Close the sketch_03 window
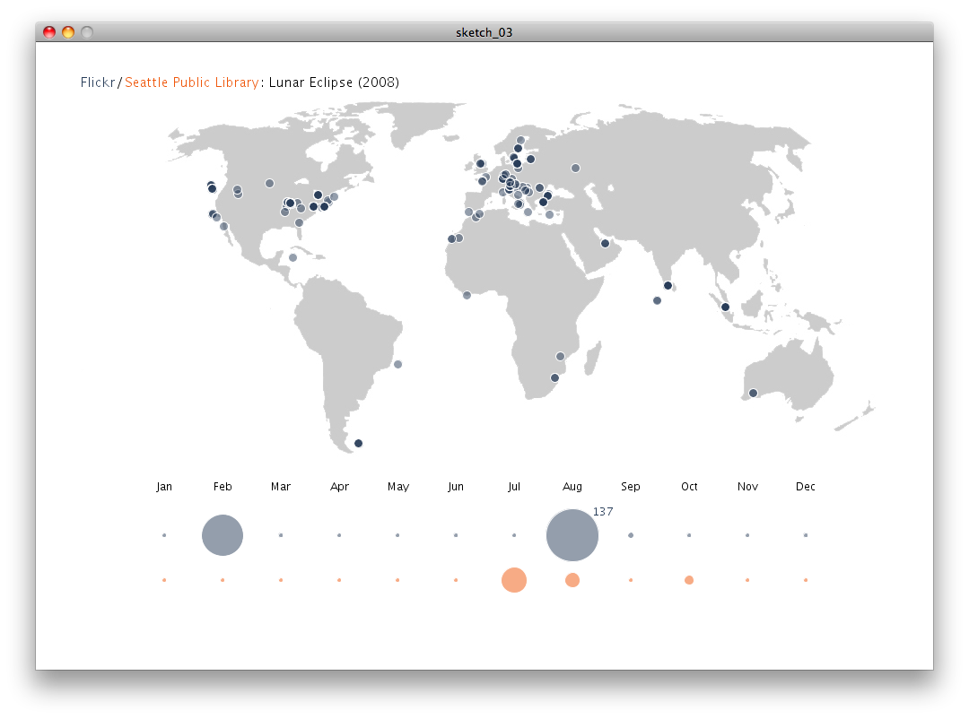Image resolution: width=969 pixels, height=719 pixels. pos(49,32)
